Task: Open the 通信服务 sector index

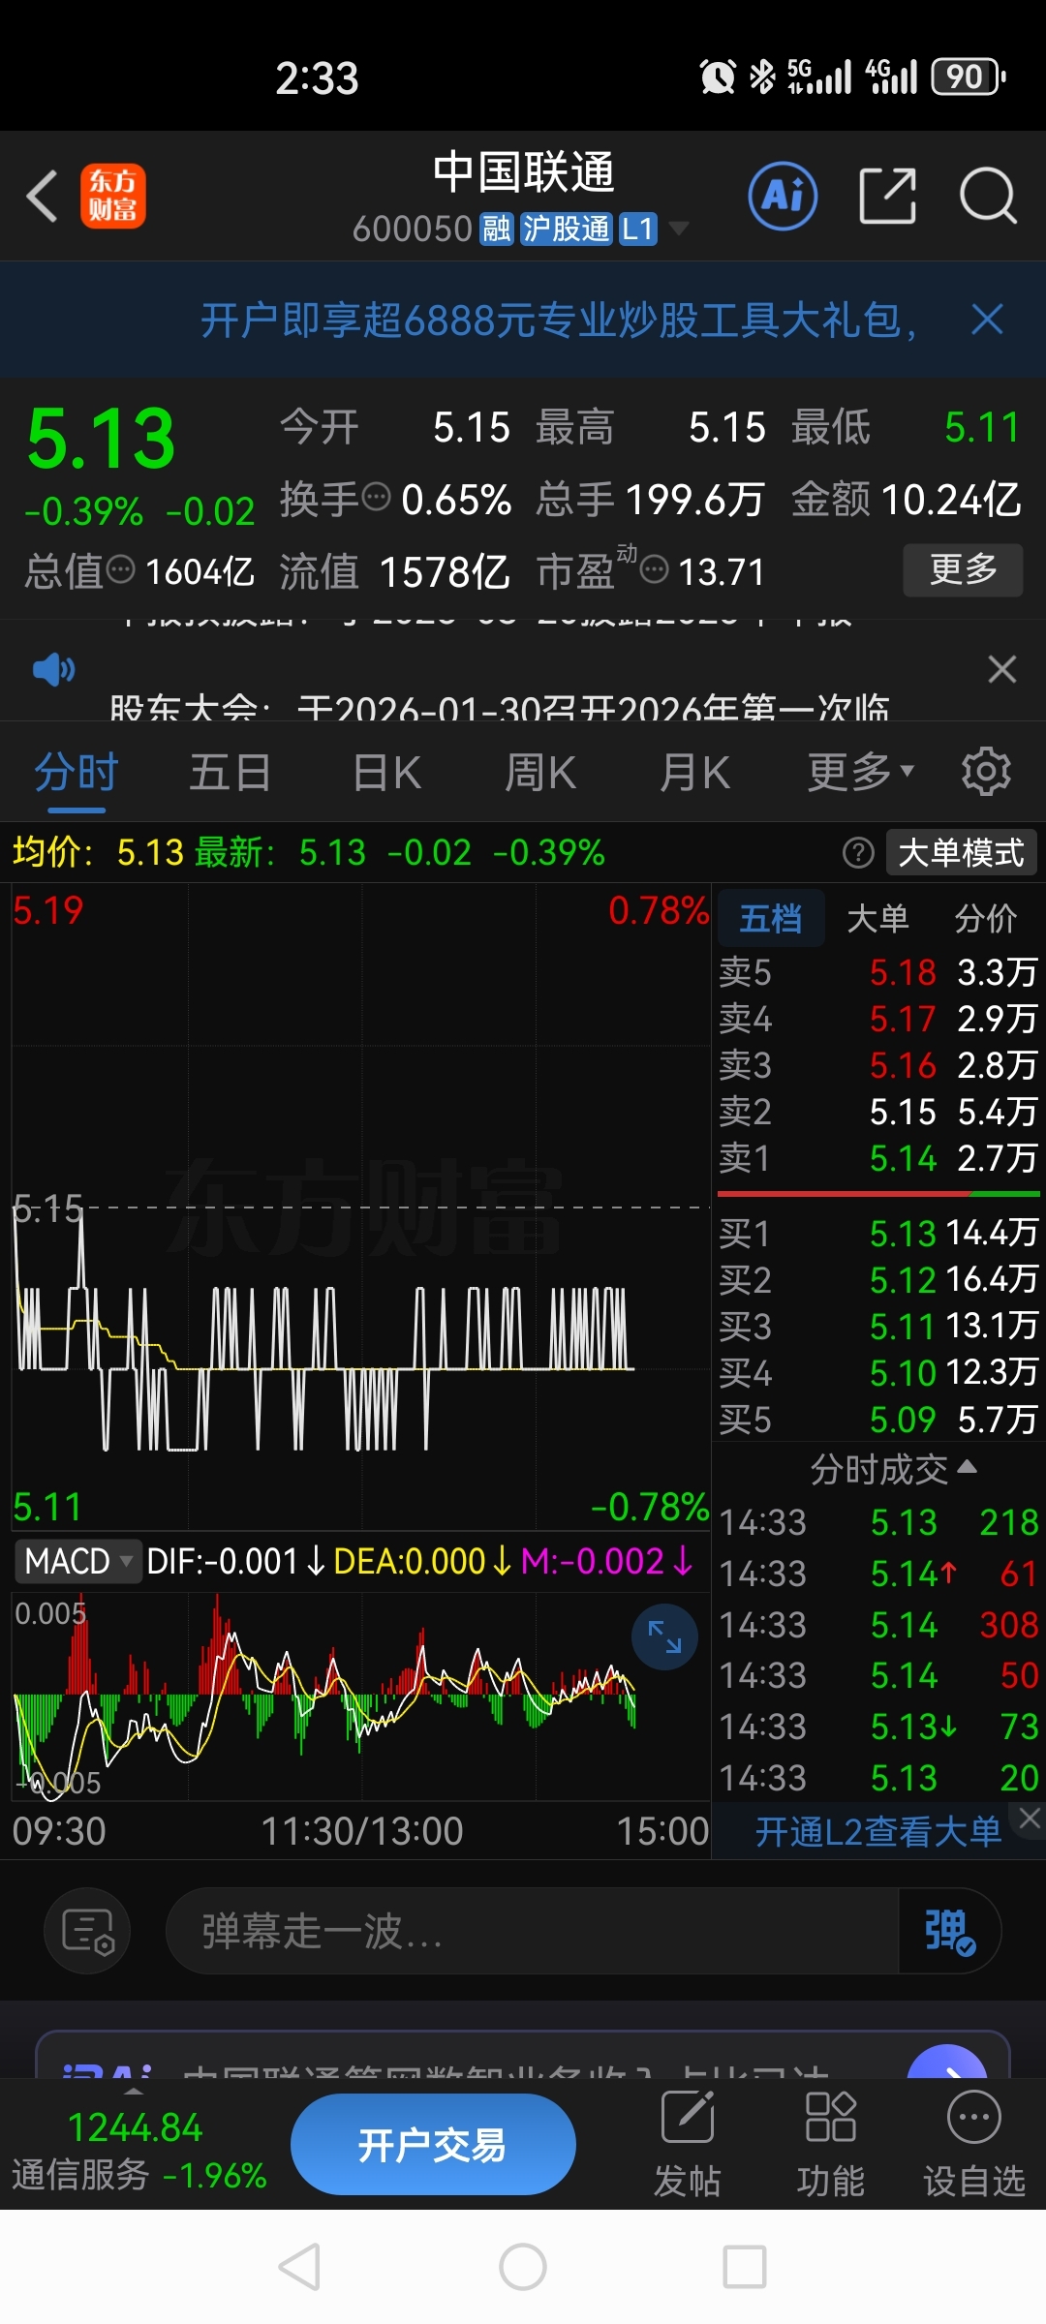Action: pos(137,2151)
